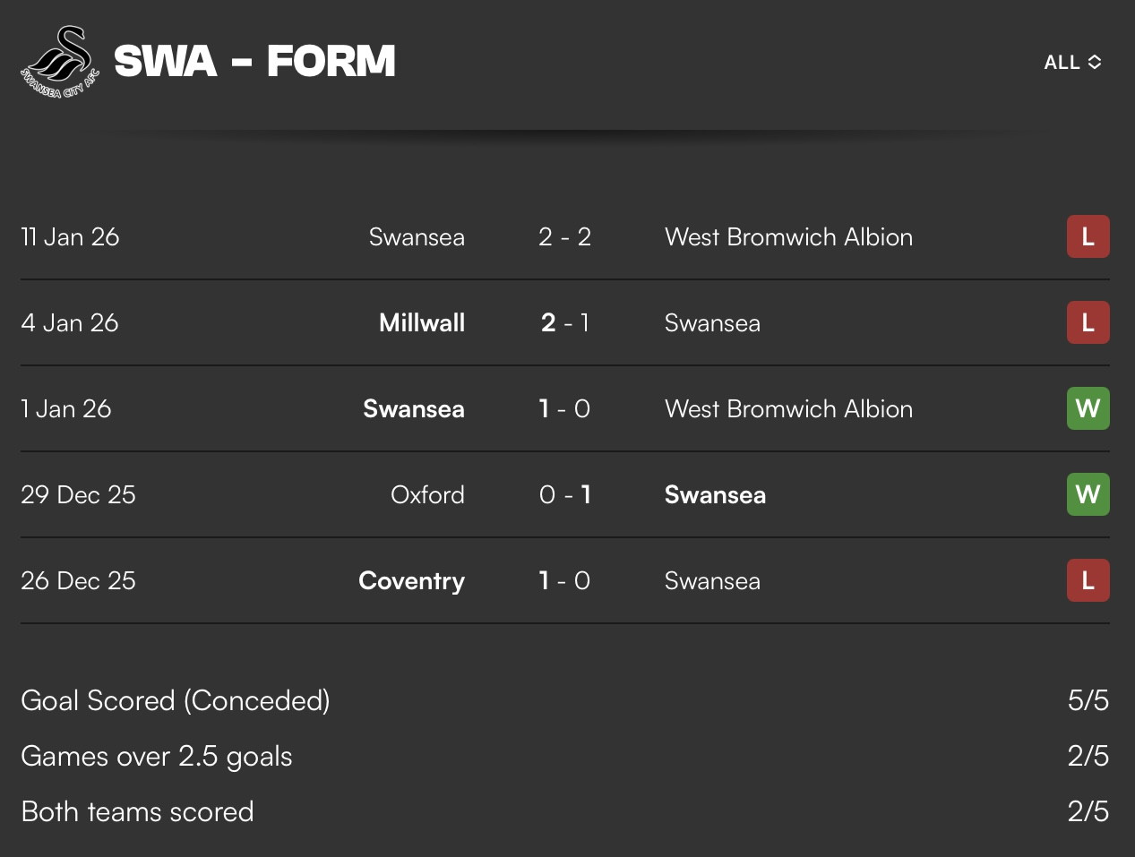Click the up-down chevron beside ALL

point(1095,63)
